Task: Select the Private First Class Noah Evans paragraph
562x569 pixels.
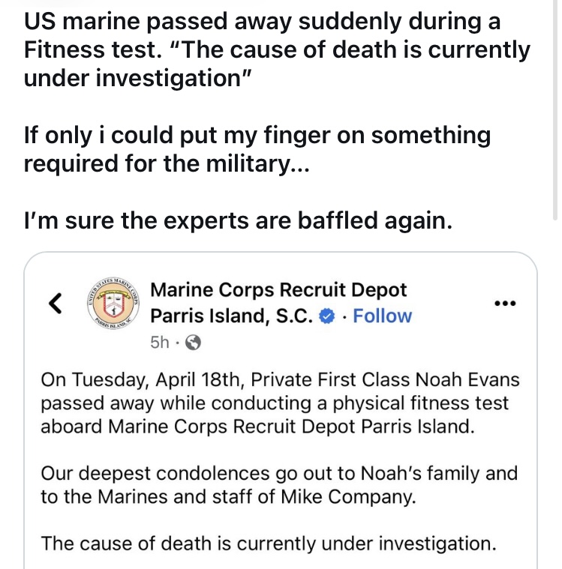Action: [280, 403]
